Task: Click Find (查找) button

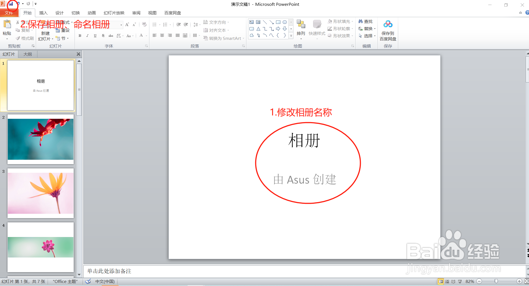Action: click(x=366, y=21)
